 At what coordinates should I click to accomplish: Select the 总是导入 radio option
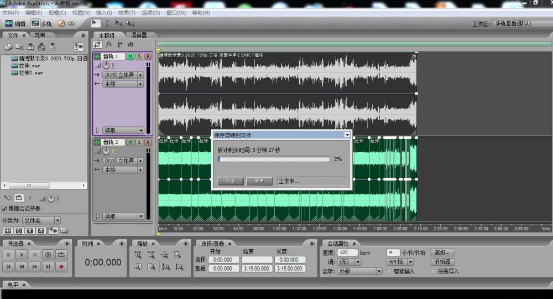click(434, 271)
